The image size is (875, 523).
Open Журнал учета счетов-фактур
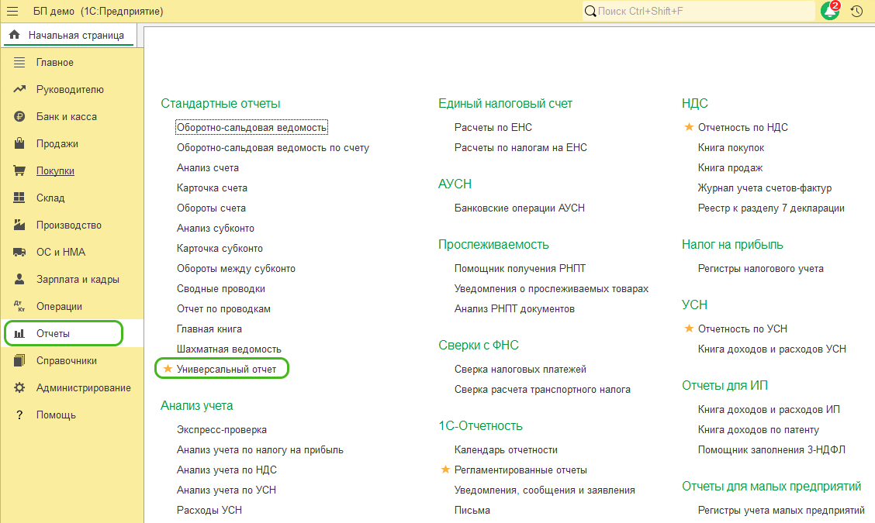tap(765, 188)
